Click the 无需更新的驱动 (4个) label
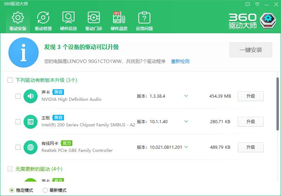 [x=39, y=169]
